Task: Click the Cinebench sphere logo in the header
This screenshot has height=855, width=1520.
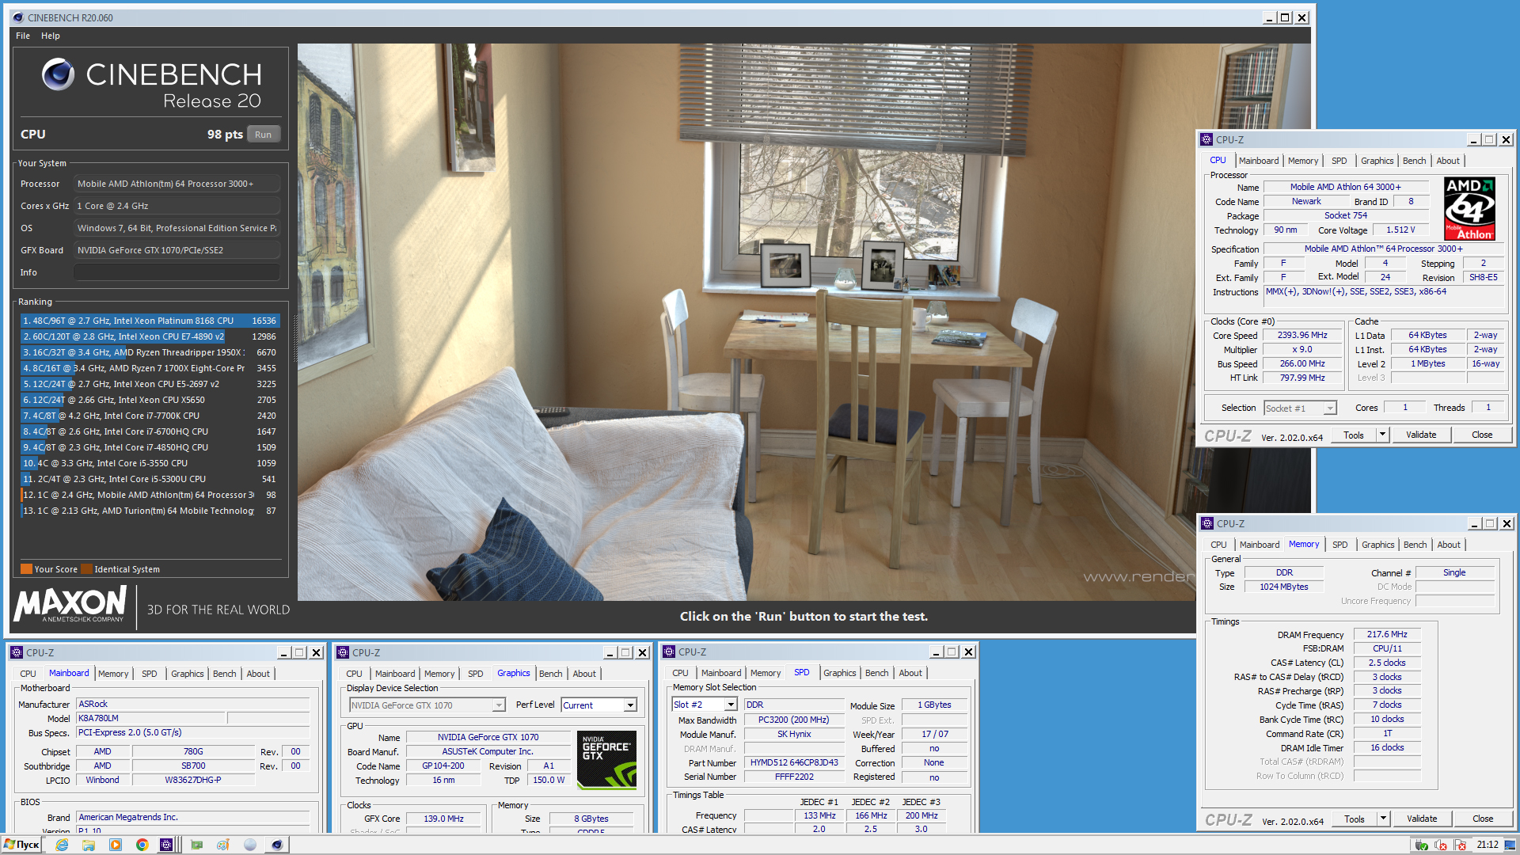Action: coord(58,75)
